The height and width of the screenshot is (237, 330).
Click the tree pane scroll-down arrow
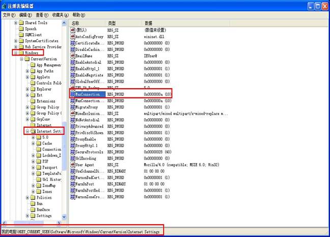click(x=64, y=217)
